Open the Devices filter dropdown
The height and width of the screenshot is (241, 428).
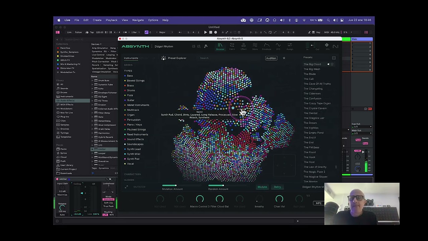tap(96, 44)
